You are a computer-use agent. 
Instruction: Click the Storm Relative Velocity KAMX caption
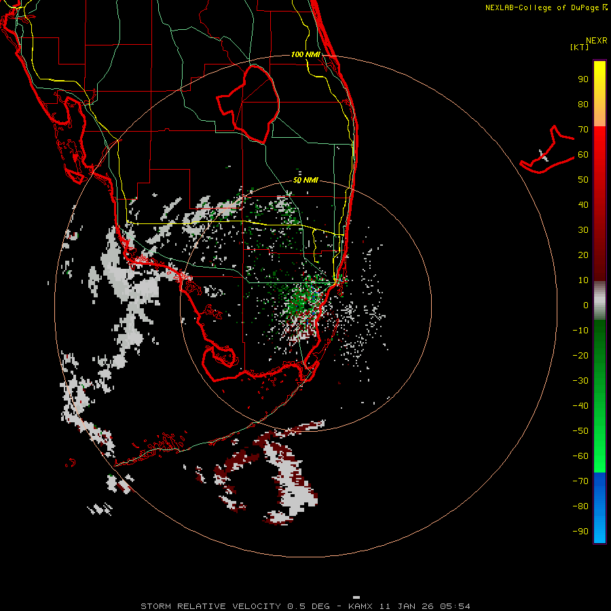pyautogui.click(x=305, y=606)
